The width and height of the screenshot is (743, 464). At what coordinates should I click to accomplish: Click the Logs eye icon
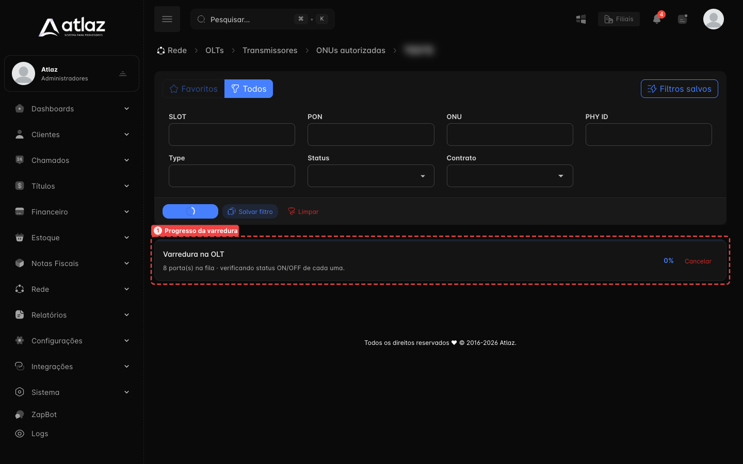pos(20,434)
